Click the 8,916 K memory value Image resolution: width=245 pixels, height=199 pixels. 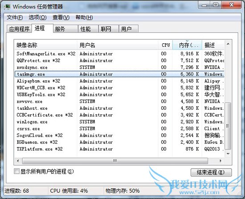coord(189,54)
